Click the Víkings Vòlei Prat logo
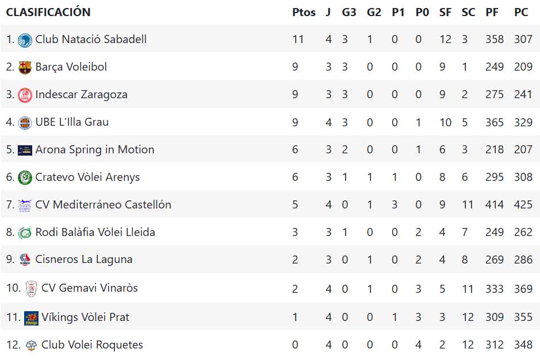Image resolution: width=540 pixels, height=360 pixels. [x=31, y=318]
